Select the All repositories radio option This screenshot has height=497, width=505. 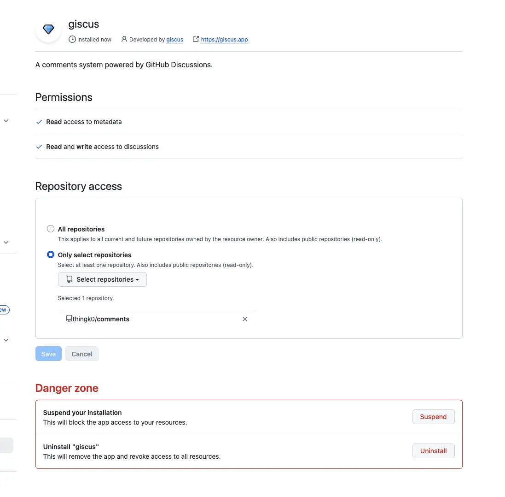51,229
